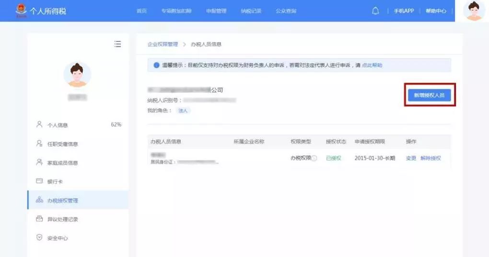This screenshot has height=257, width=489.
Task: Open the 点此帮助 help link
Action: [372, 65]
